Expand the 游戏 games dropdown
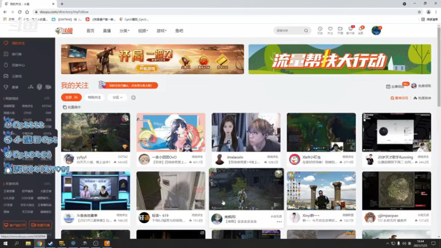The width and height of the screenshot is (441, 248). [x=162, y=31]
